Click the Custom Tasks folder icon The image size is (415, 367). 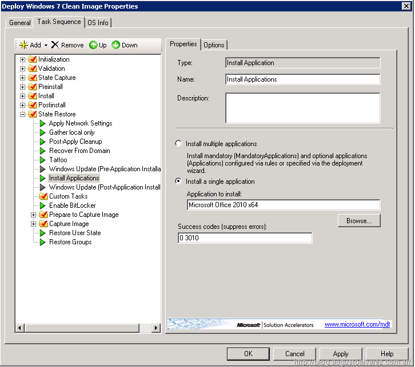point(43,196)
